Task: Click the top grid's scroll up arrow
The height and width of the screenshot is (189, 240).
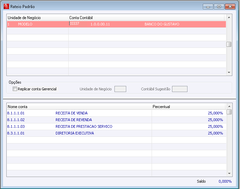Action: (229, 17)
